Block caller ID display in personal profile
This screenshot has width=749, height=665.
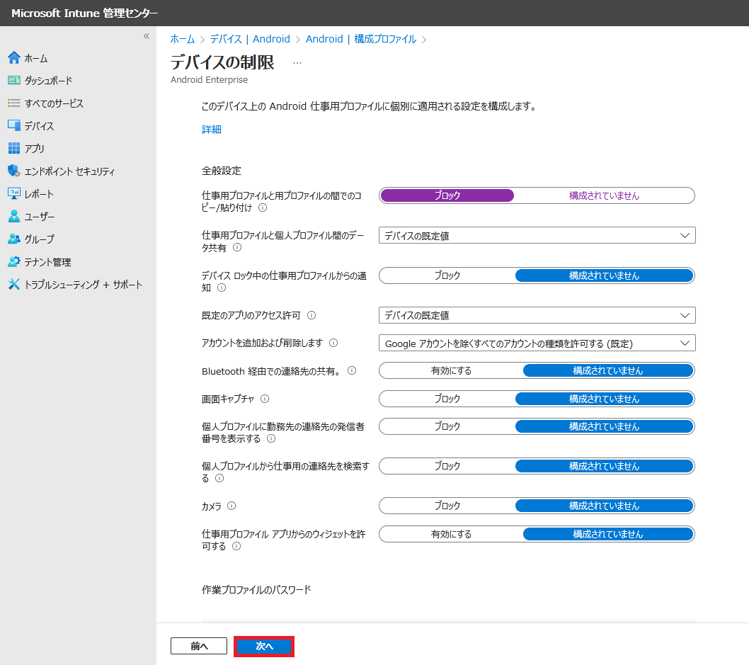pos(447,426)
